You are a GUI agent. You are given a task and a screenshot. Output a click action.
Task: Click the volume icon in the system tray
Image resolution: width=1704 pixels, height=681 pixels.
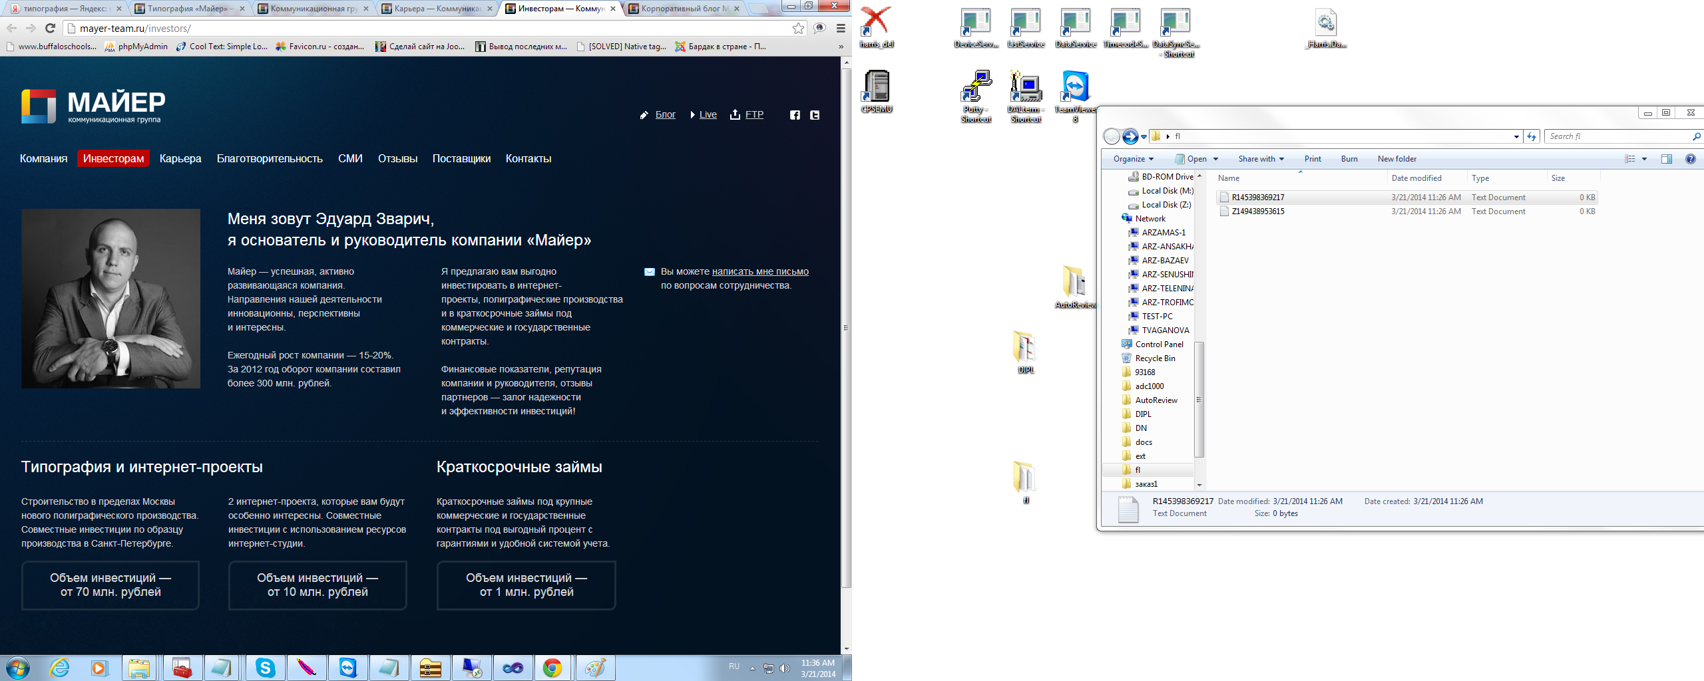pyautogui.click(x=785, y=668)
